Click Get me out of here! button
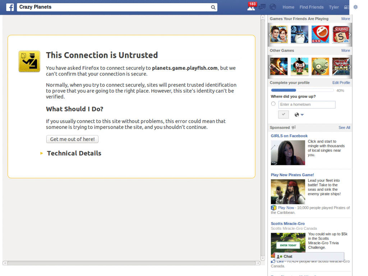The image size is (368, 276). click(72, 139)
